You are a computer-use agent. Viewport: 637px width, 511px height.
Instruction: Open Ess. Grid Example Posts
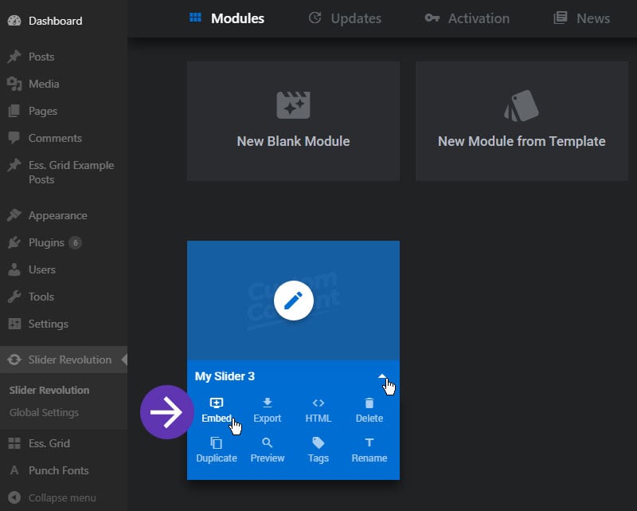(71, 172)
